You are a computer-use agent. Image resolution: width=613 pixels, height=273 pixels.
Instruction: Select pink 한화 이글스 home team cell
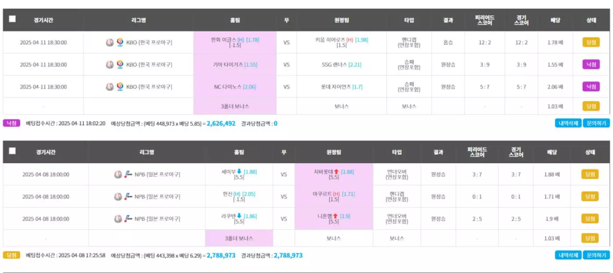[x=235, y=42]
